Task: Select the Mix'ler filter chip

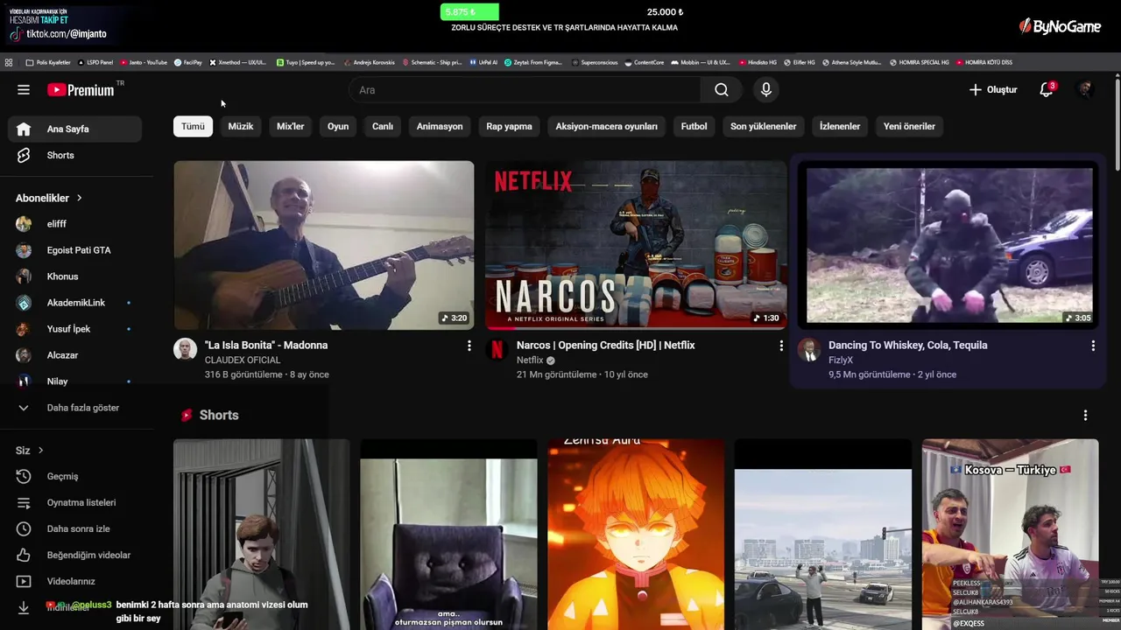Action: tap(291, 126)
